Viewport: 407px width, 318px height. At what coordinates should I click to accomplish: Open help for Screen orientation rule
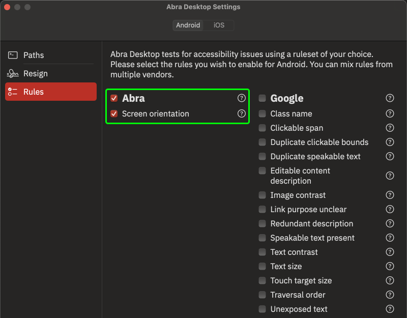tap(241, 113)
